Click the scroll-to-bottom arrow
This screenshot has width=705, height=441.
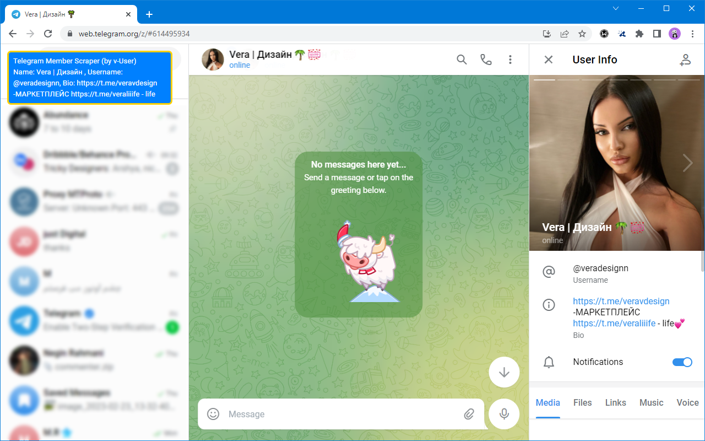(x=504, y=372)
